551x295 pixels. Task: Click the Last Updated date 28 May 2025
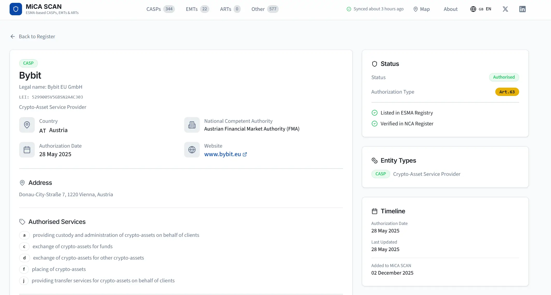coord(385,249)
